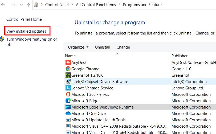Click the Control Panel icon in address bar

36,5
